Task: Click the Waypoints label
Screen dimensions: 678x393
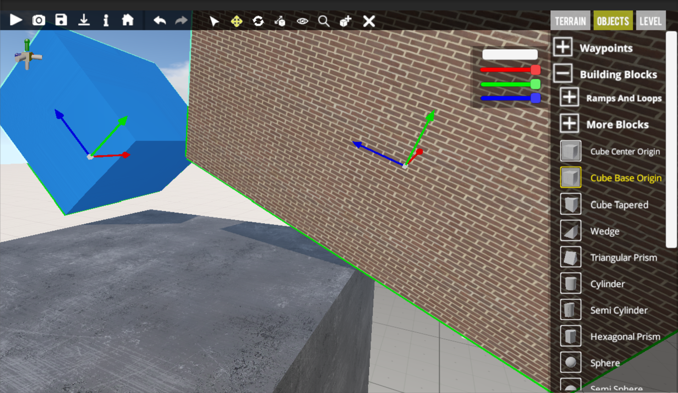Action: tap(606, 48)
